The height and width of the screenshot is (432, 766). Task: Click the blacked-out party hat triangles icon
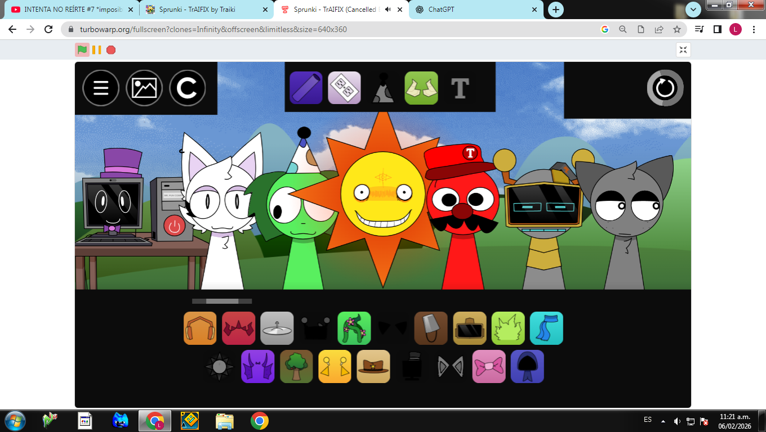[393, 328]
